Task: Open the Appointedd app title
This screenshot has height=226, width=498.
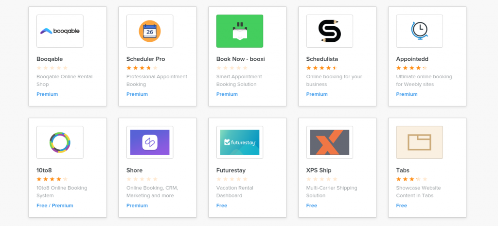Action: click(x=412, y=59)
